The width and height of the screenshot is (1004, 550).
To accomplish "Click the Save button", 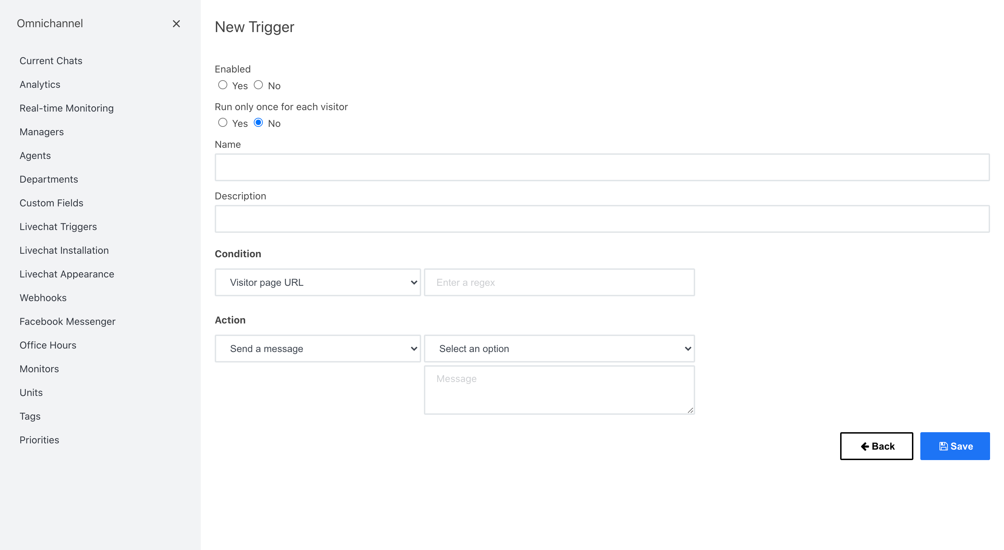I will (x=955, y=446).
